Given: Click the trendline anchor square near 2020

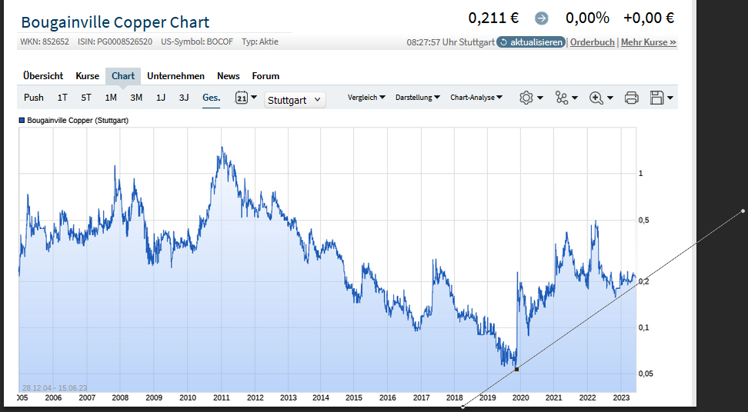Looking at the screenshot, I should coord(516,369).
